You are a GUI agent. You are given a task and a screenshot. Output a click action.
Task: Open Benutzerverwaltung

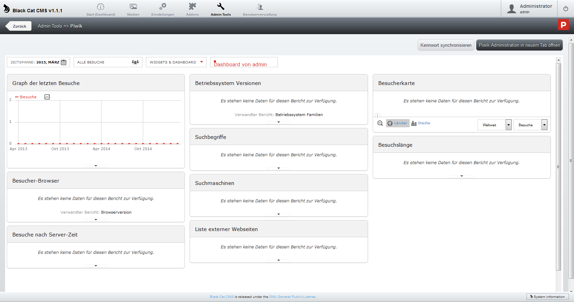pyautogui.click(x=260, y=10)
